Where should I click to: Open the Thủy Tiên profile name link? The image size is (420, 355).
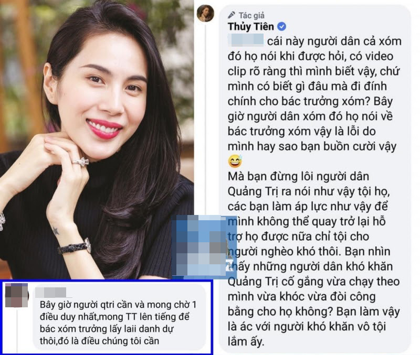pyautogui.click(x=251, y=27)
